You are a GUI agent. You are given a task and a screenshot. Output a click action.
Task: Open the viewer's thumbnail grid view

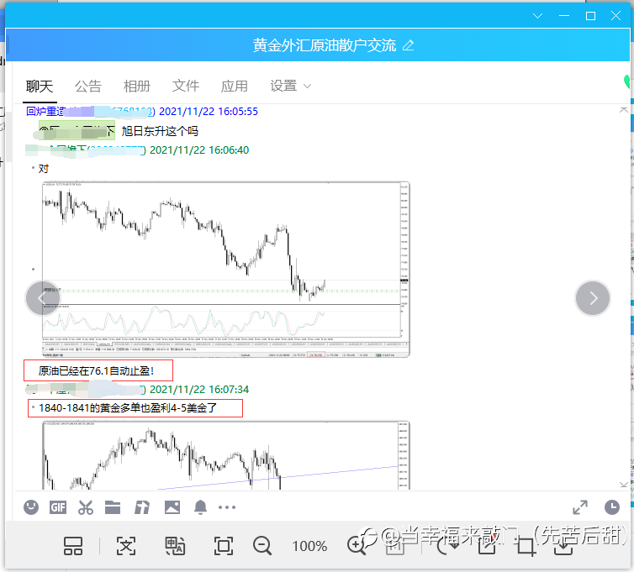(x=73, y=546)
